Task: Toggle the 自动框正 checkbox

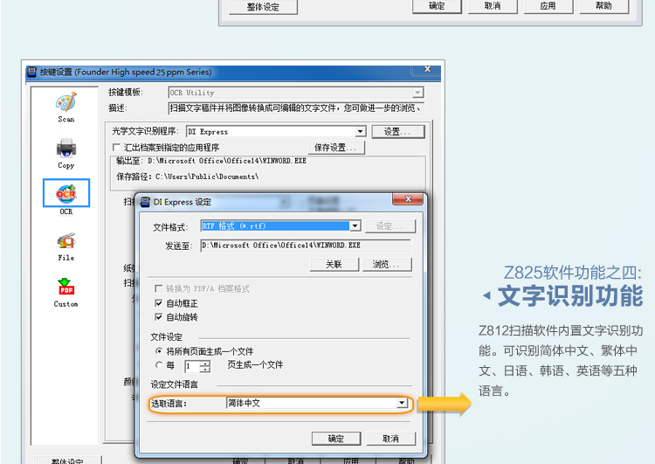Action: (159, 303)
